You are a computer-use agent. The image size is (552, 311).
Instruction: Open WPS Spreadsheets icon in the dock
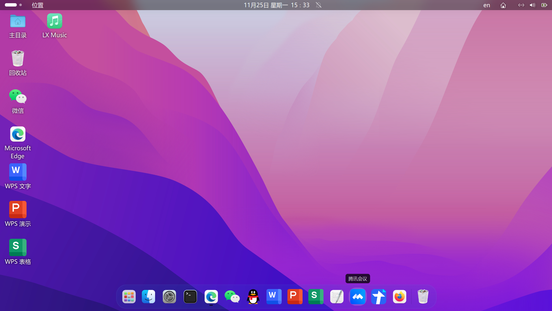click(316, 297)
